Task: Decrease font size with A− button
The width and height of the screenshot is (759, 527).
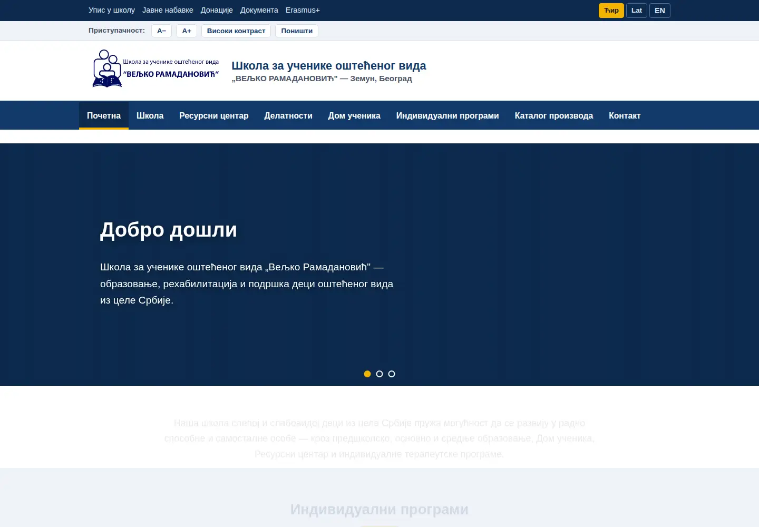Action: [161, 31]
